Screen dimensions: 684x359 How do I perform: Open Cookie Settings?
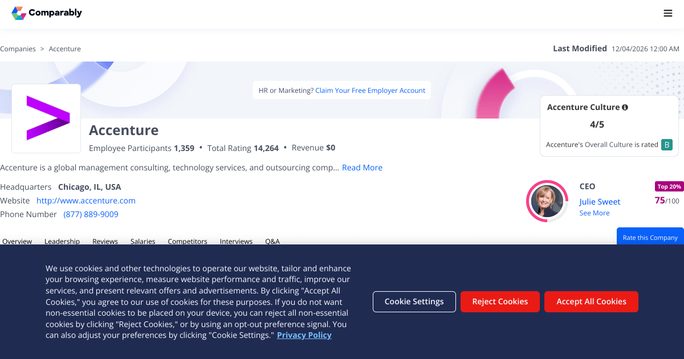pos(414,301)
